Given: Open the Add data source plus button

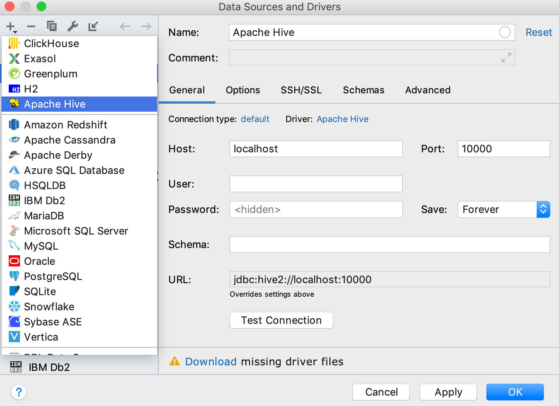Looking at the screenshot, I should tap(11, 27).
